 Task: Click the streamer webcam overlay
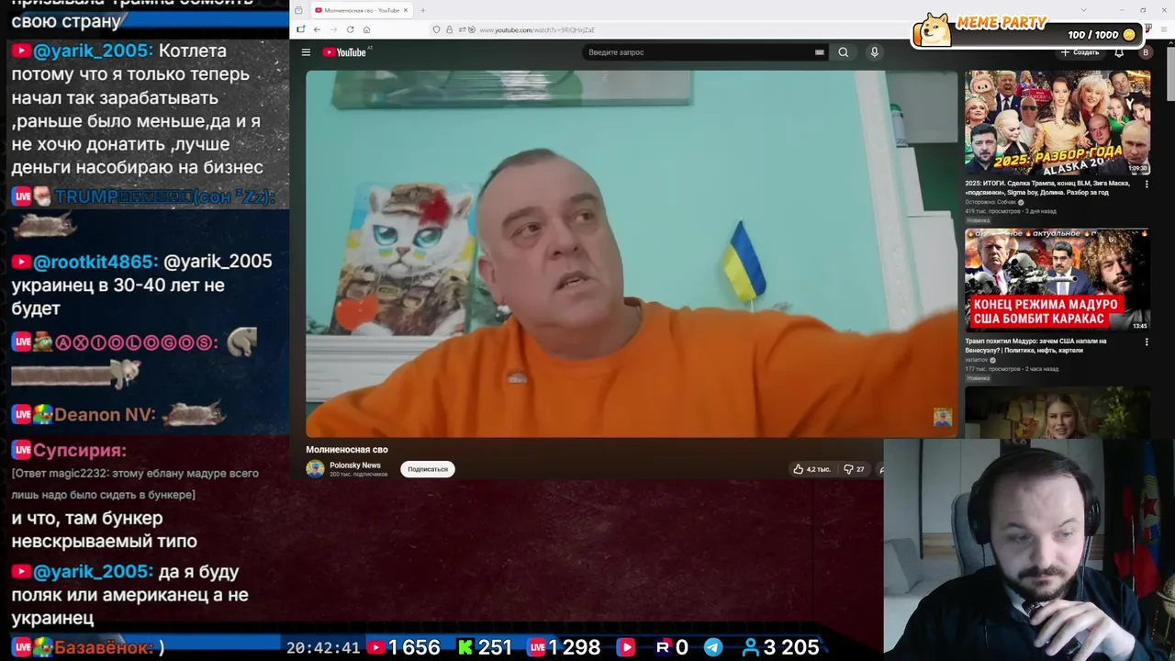1029,549
